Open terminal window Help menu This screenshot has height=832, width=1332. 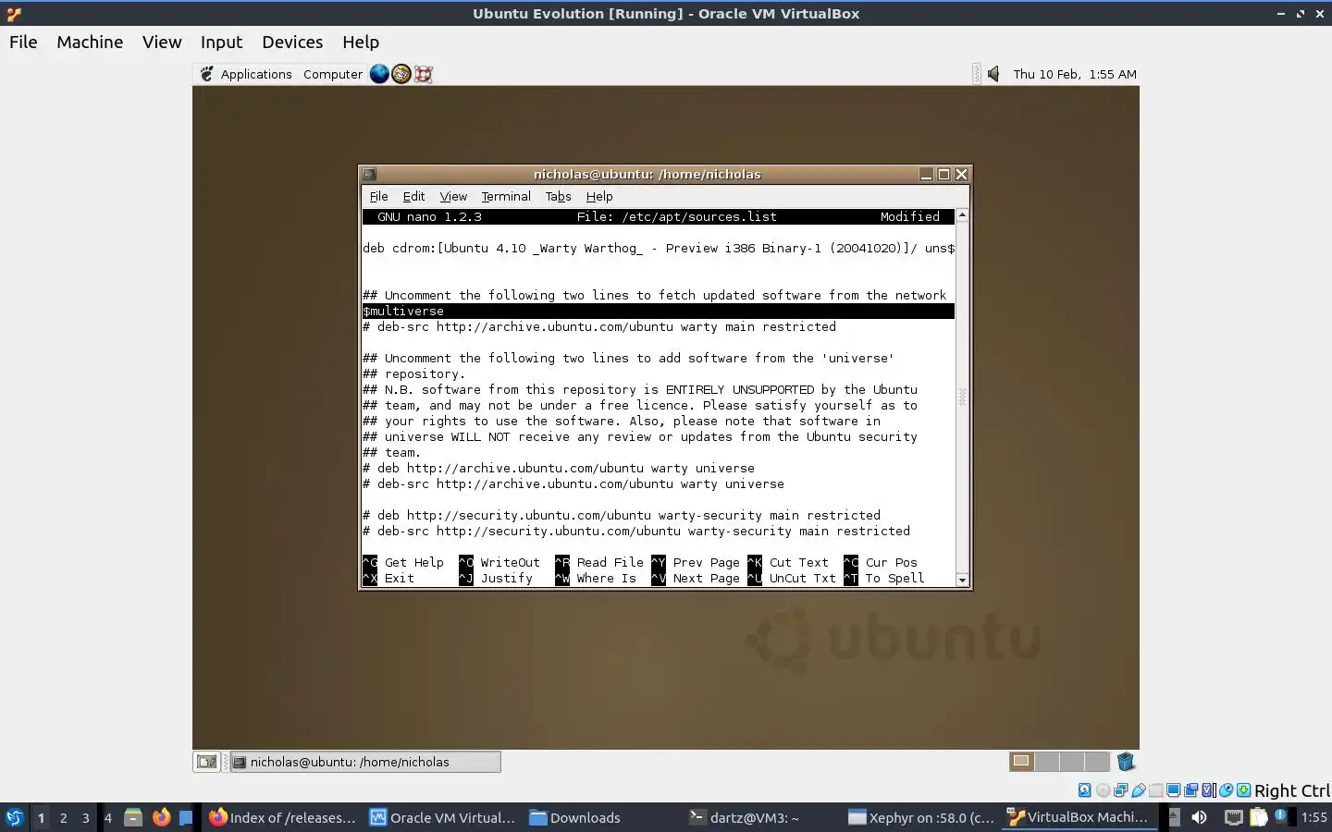tap(599, 196)
